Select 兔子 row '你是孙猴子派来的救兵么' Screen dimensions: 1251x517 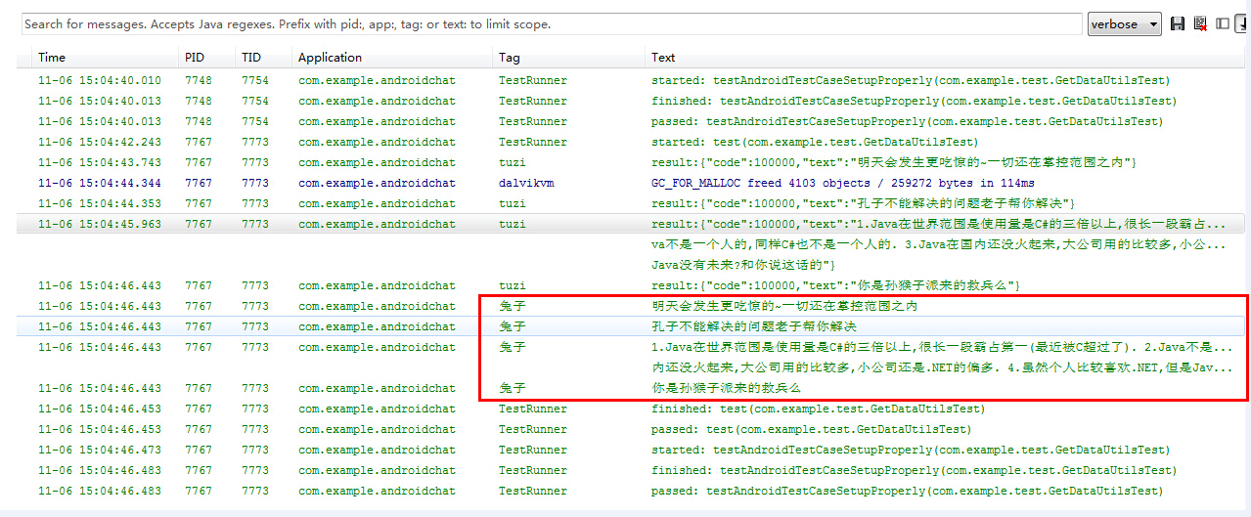(727, 389)
